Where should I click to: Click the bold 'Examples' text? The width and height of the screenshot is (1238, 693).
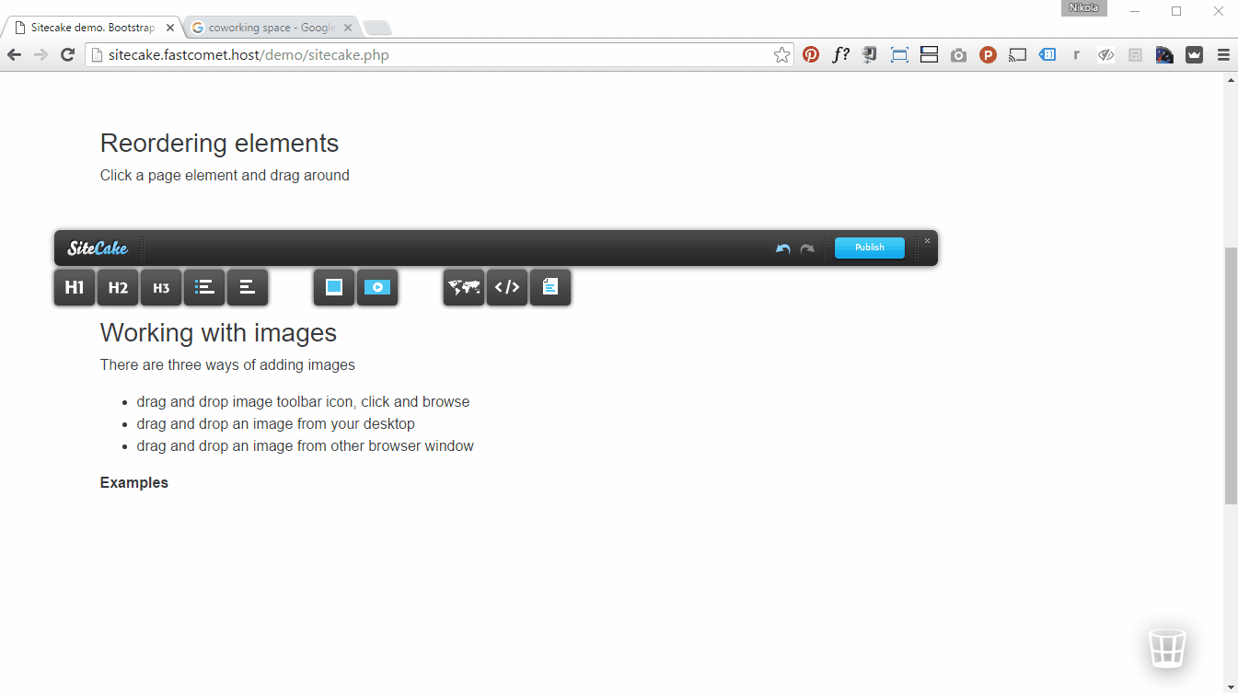point(134,482)
